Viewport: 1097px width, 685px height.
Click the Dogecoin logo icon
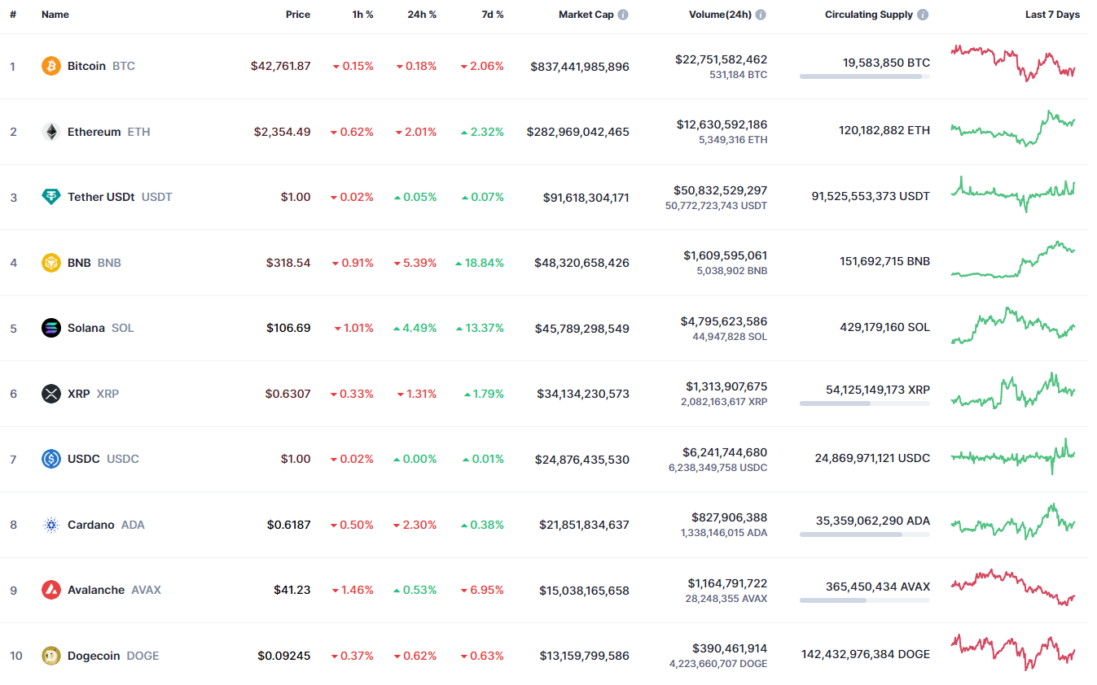click(x=51, y=656)
